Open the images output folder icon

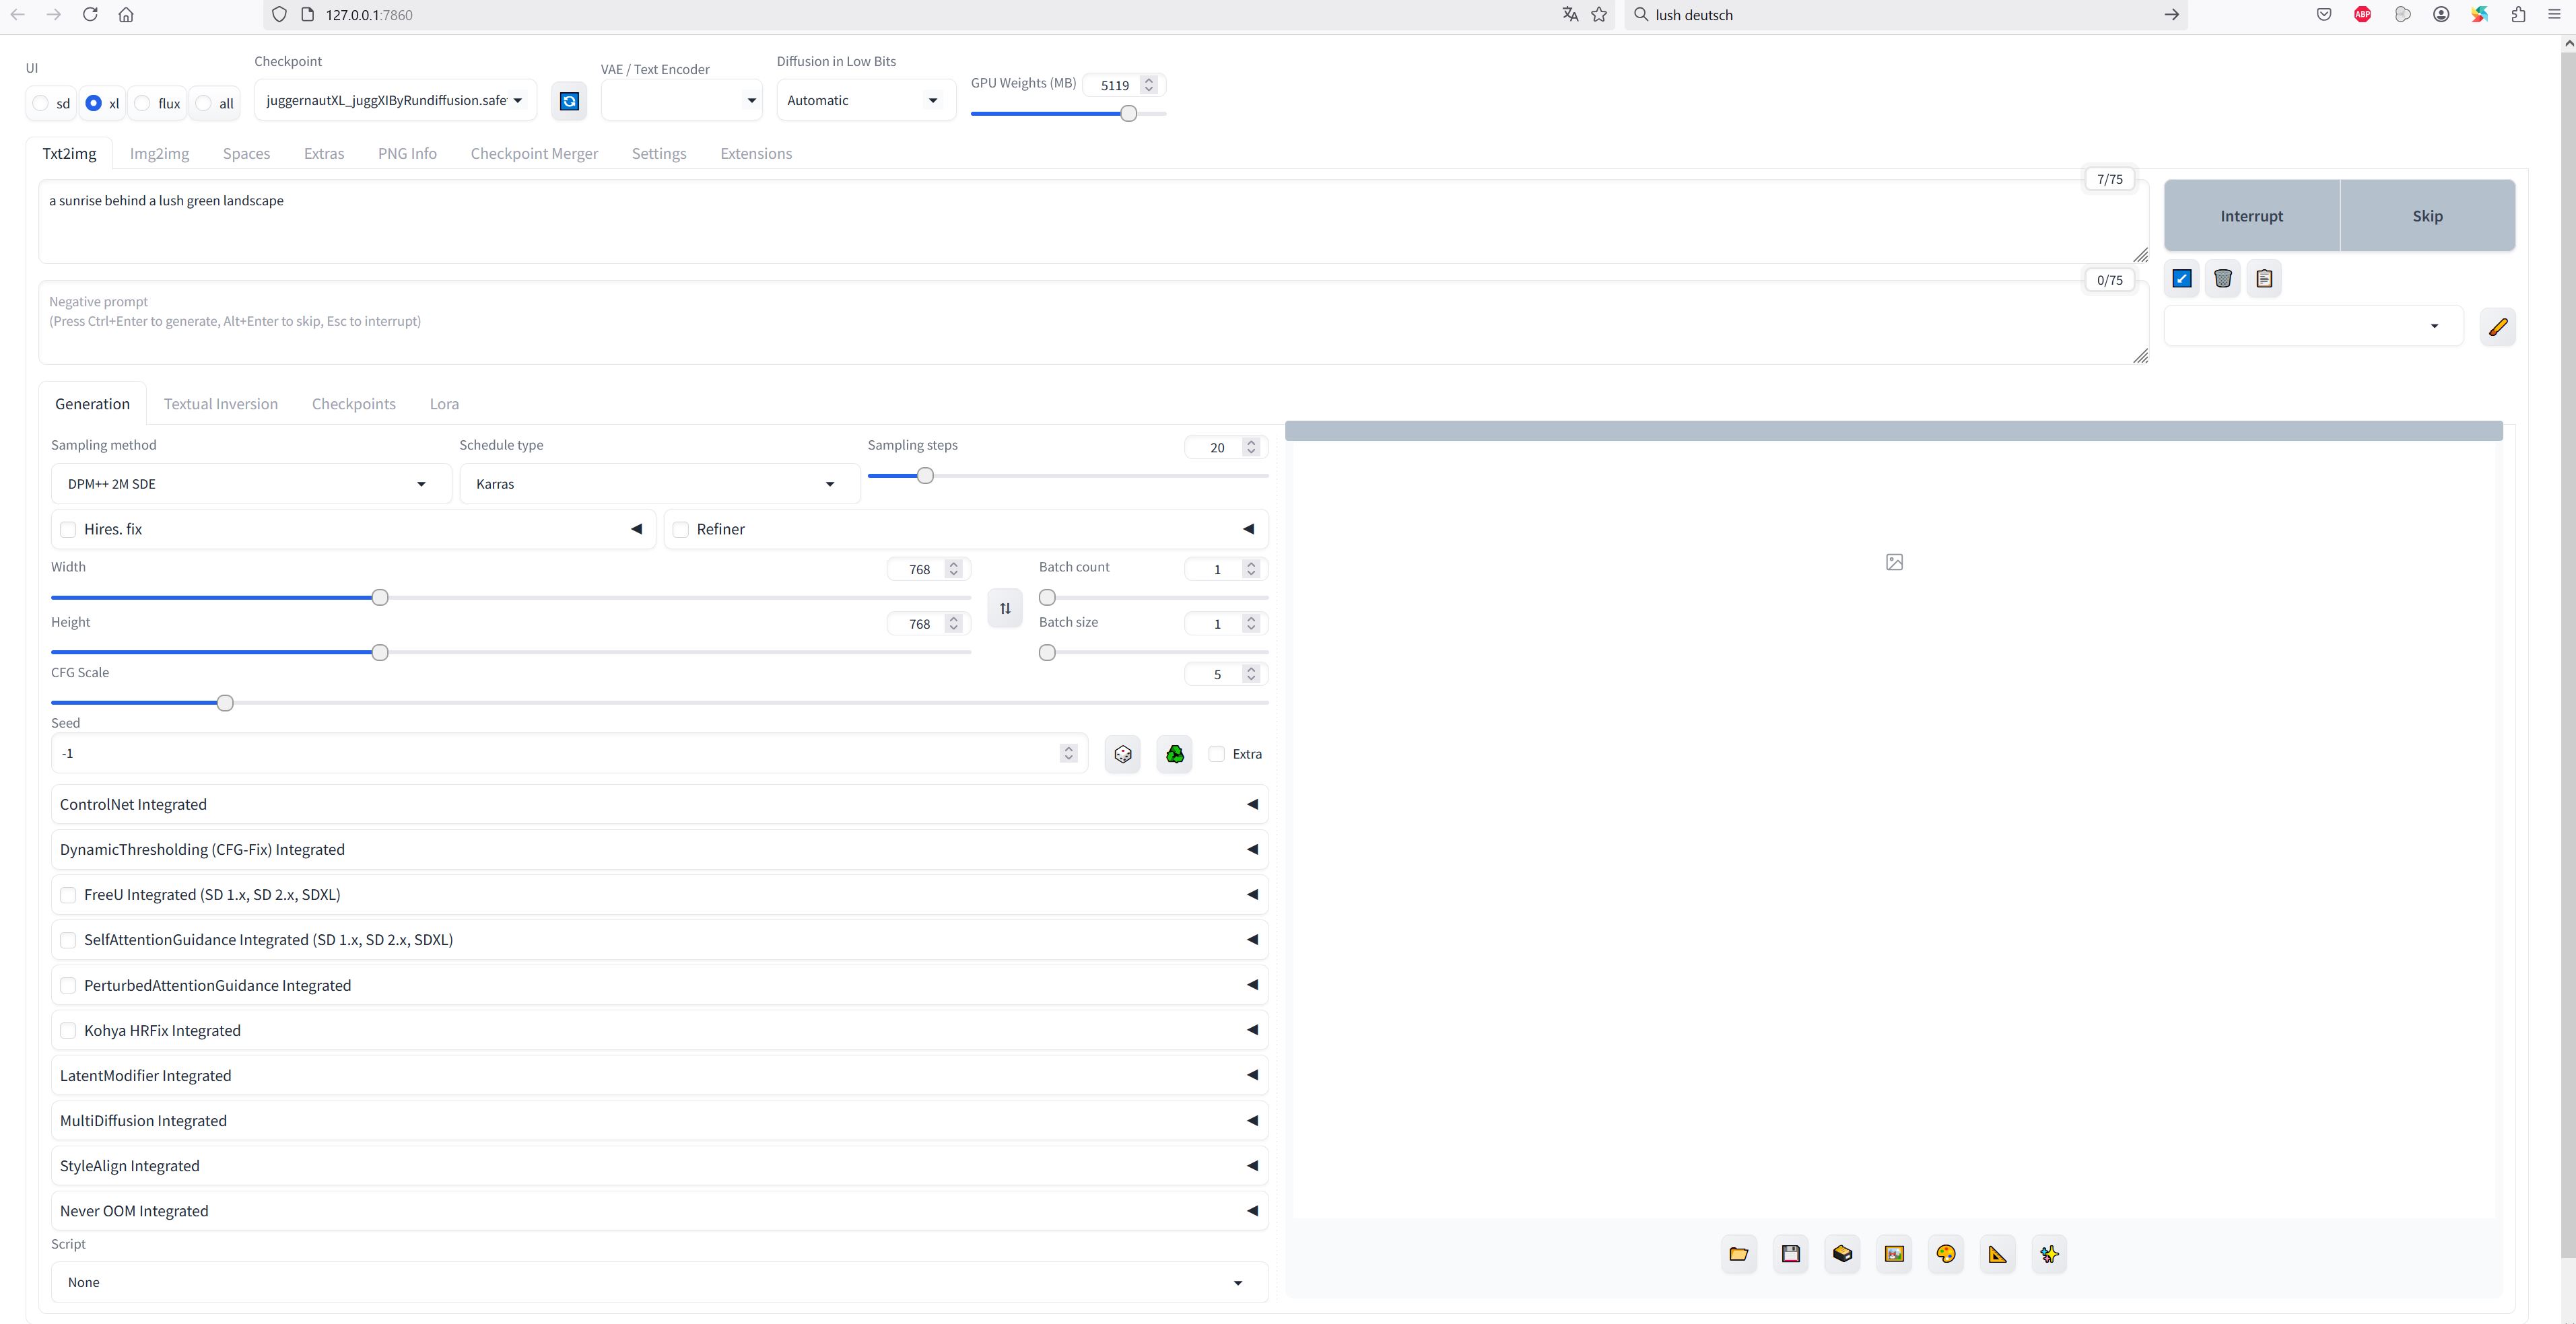[1738, 1254]
